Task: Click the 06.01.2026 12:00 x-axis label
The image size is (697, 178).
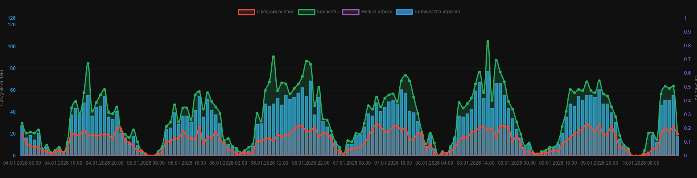Action: 269,163
